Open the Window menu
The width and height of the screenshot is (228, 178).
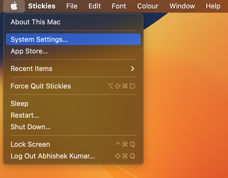coord(182,6)
